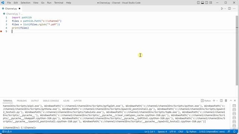Viewport: 239px width, 134px height.
Task: Switch to the DEBUG CONSOLE tab
Action: coord(51,101)
